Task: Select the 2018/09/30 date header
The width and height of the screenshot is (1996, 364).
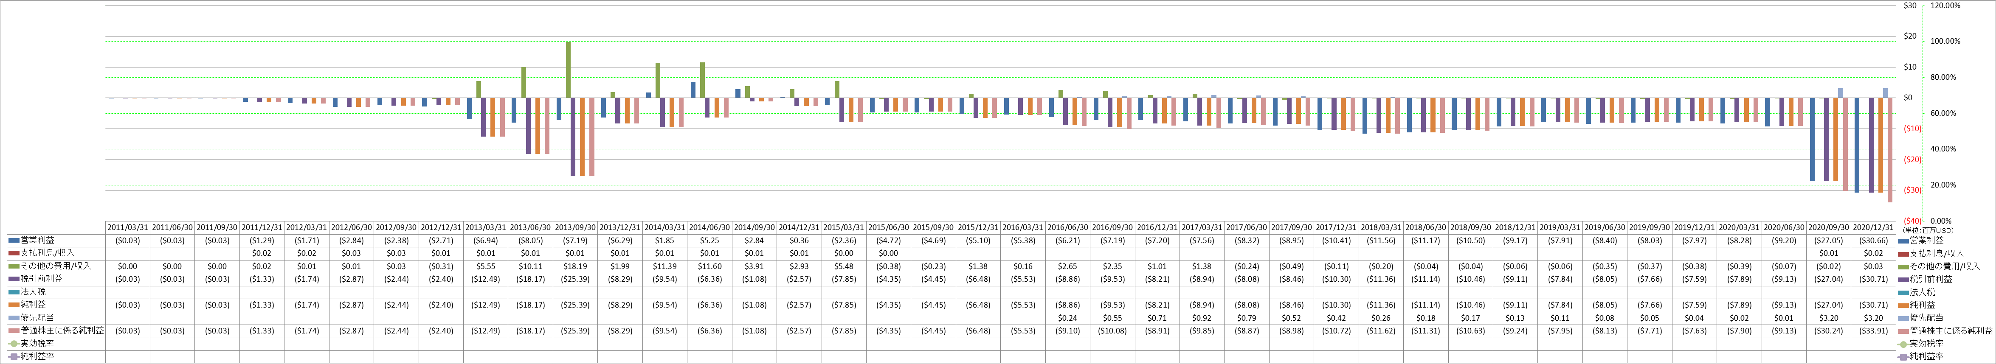Action: [1471, 228]
